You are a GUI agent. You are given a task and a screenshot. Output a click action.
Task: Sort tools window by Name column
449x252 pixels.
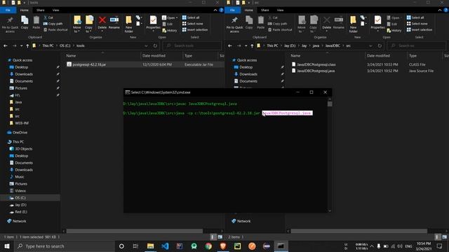tap(102, 56)
